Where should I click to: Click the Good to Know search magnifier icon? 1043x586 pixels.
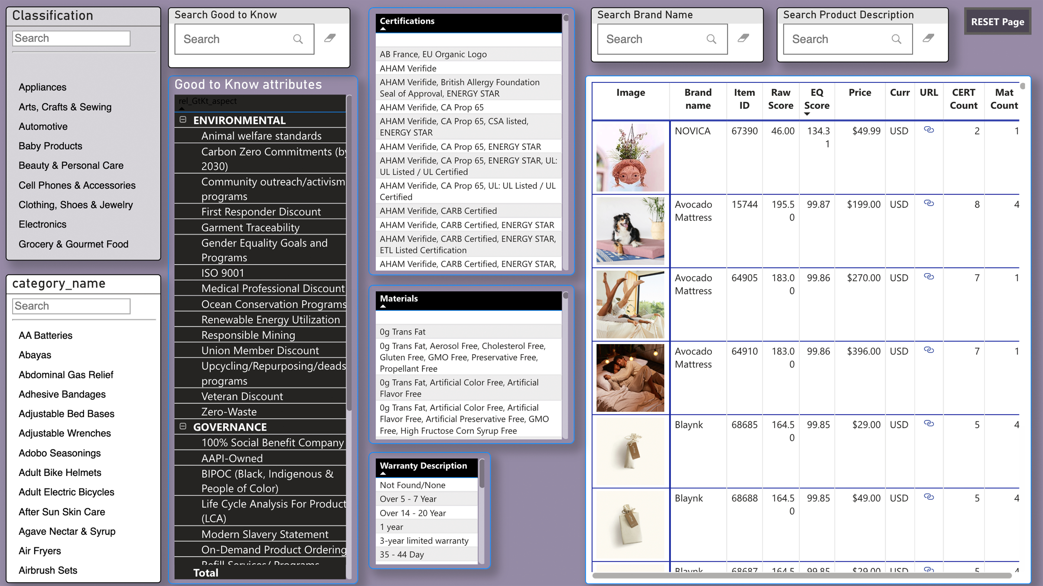click(x=298, y=39)
